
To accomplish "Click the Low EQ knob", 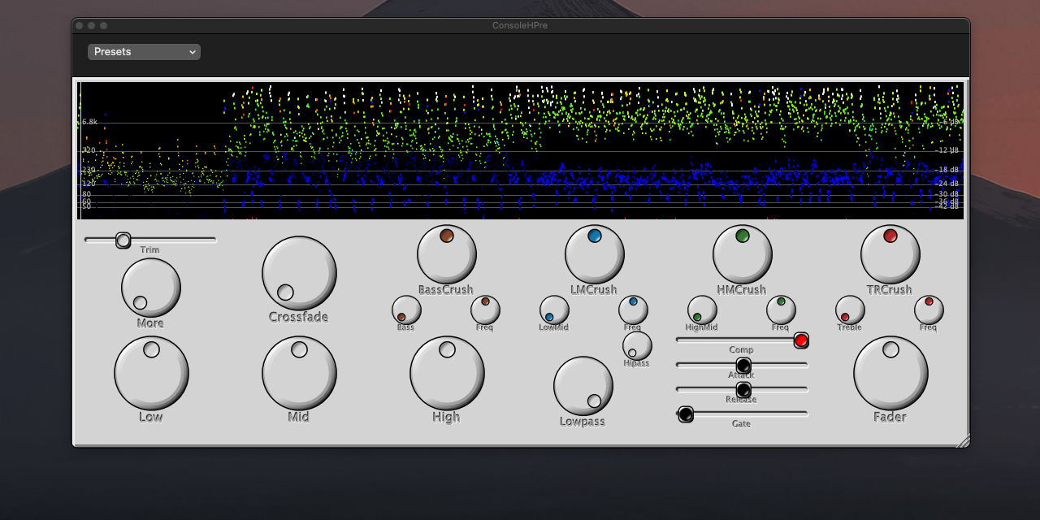I will coord(151,374).
